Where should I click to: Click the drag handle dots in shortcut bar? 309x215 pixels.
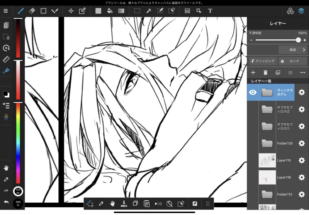click(x=208, y=204)
